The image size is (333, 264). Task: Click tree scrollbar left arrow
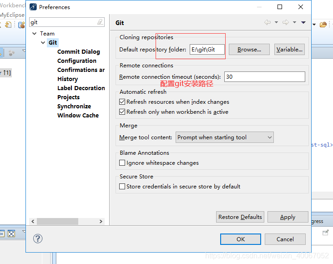tap(33, 221)
